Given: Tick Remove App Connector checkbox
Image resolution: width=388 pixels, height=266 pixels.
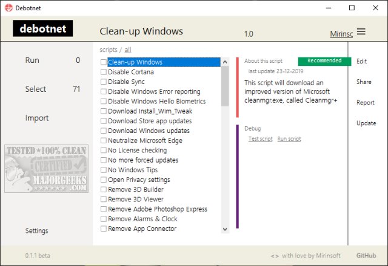Looking at the screenshot, I should [104, 229].
